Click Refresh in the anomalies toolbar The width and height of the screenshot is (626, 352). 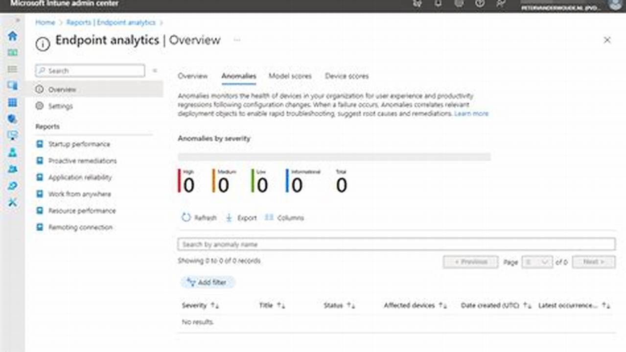click(x=199, y=218)
